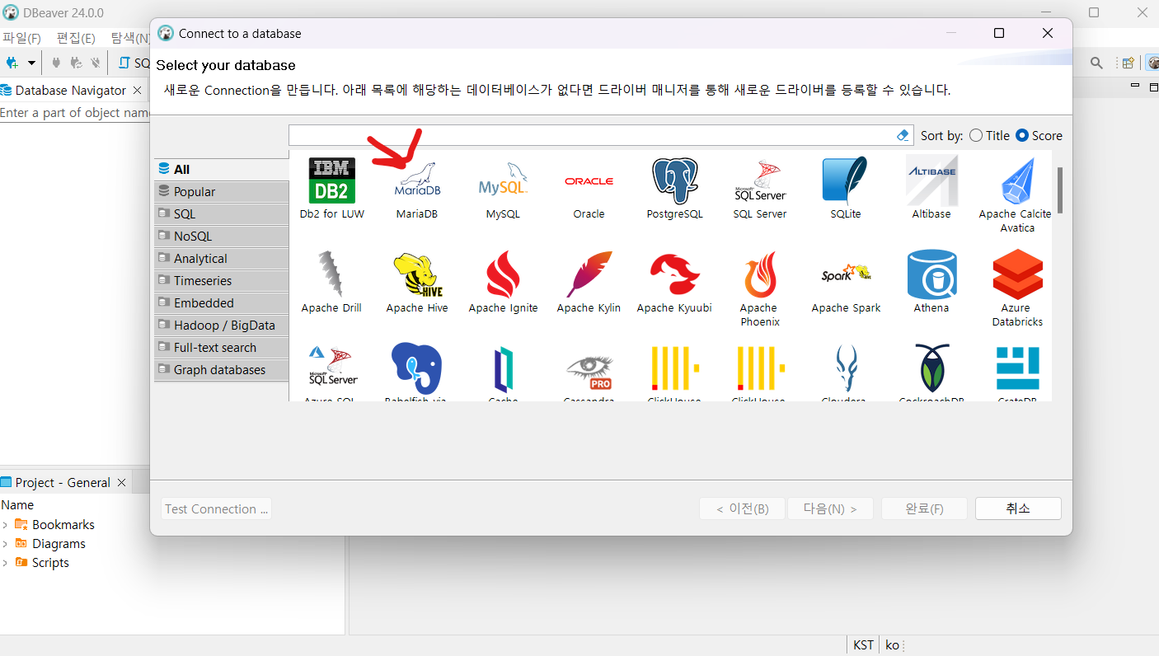1159x656 pixels.
Task: Close the Project - General tab
Action: pyautogui.click(x=122, y=482)
